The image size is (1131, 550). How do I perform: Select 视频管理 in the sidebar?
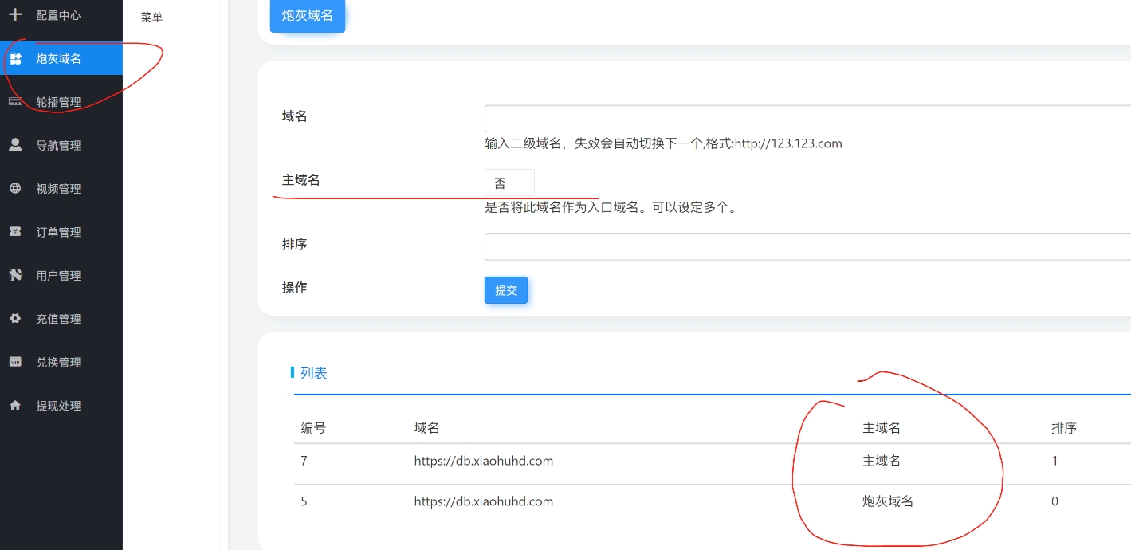click(58, 189)
